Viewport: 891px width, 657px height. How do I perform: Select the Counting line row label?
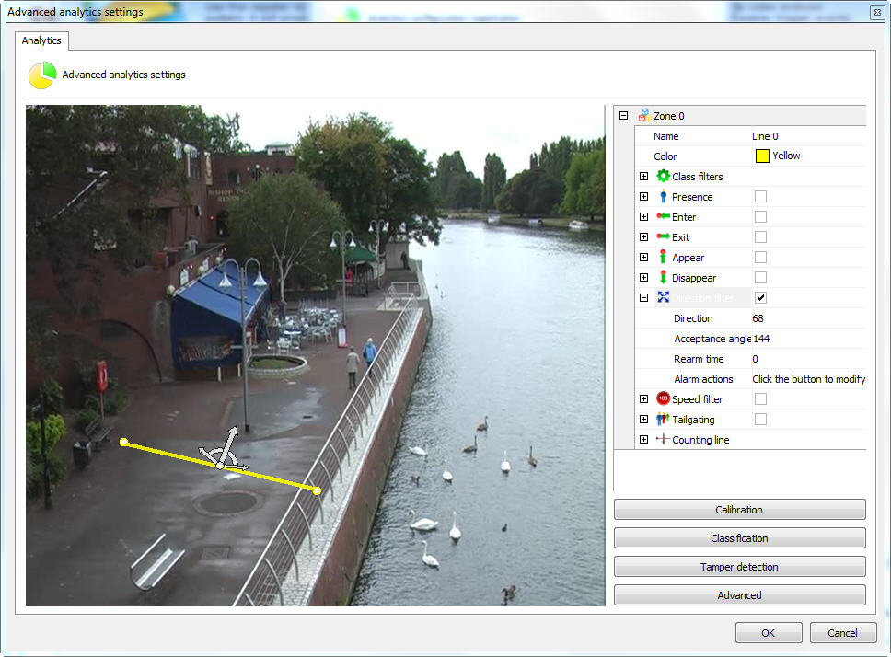[x=700, y=440]
